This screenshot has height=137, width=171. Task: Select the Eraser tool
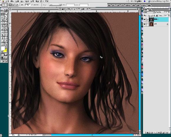point(2,29)
